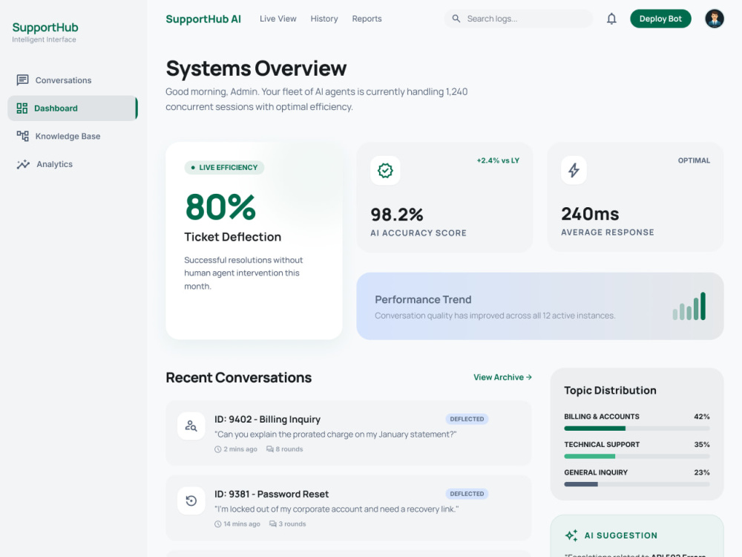Image resolution: width=742 pixels, height=557 pixels.
Task: Click the AI SUGGESTION heading text
Action: (x=620, y=535)
